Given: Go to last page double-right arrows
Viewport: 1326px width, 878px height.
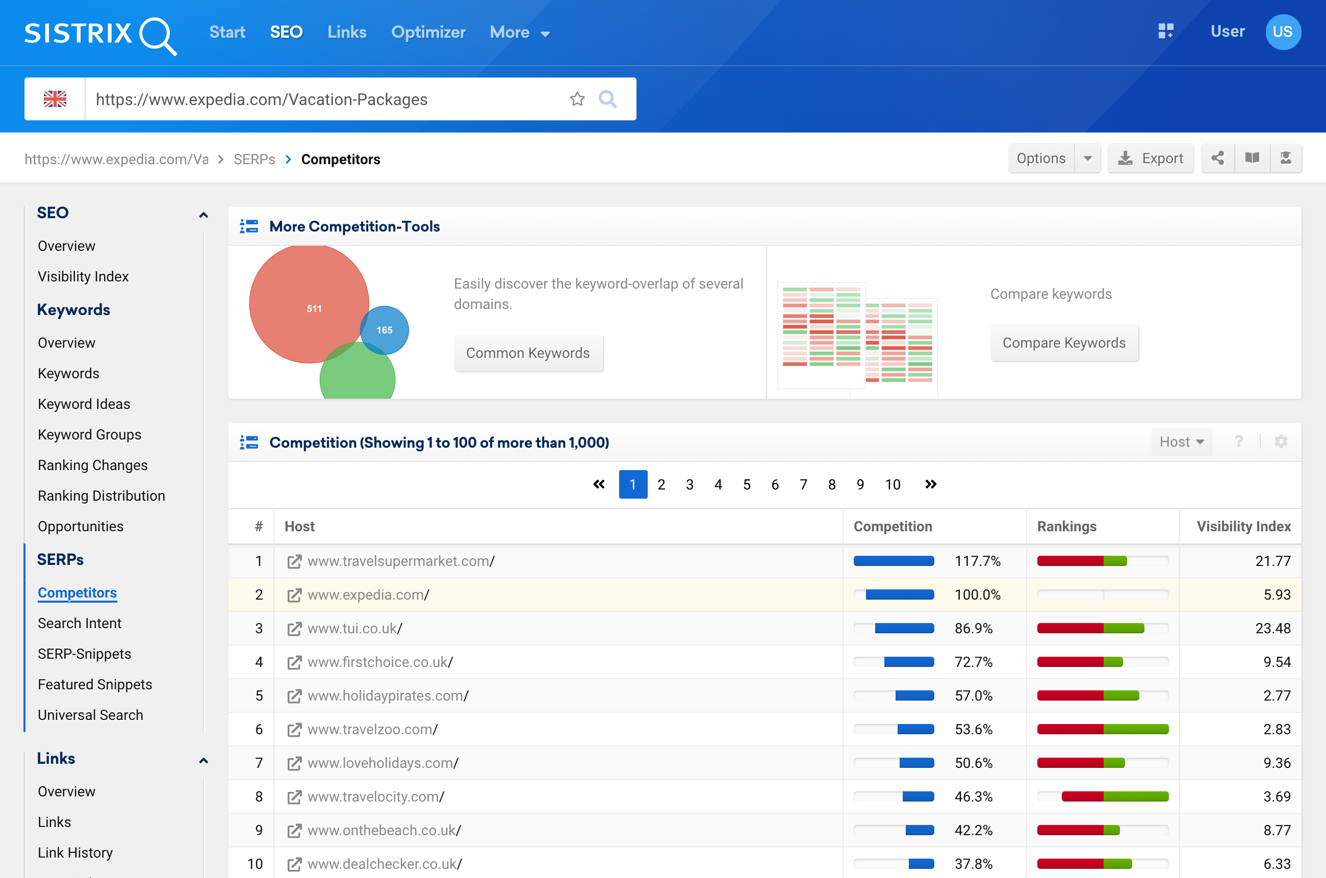Looking at the screenshot, I should tap(931, 484).
